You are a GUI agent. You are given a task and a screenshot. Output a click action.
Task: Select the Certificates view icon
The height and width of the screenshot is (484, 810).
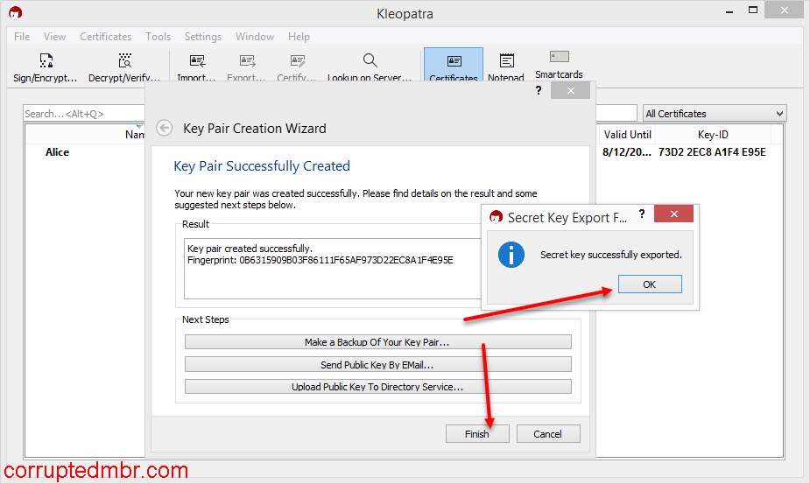click(454, 63)
